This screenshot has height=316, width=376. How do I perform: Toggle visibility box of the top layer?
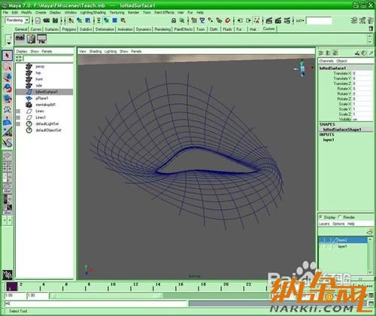click(x=322, y=240)
